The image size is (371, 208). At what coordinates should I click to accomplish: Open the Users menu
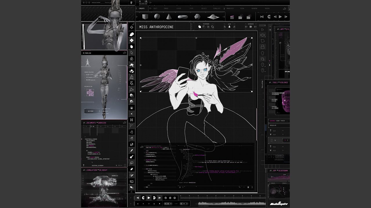tap(267, 8)
